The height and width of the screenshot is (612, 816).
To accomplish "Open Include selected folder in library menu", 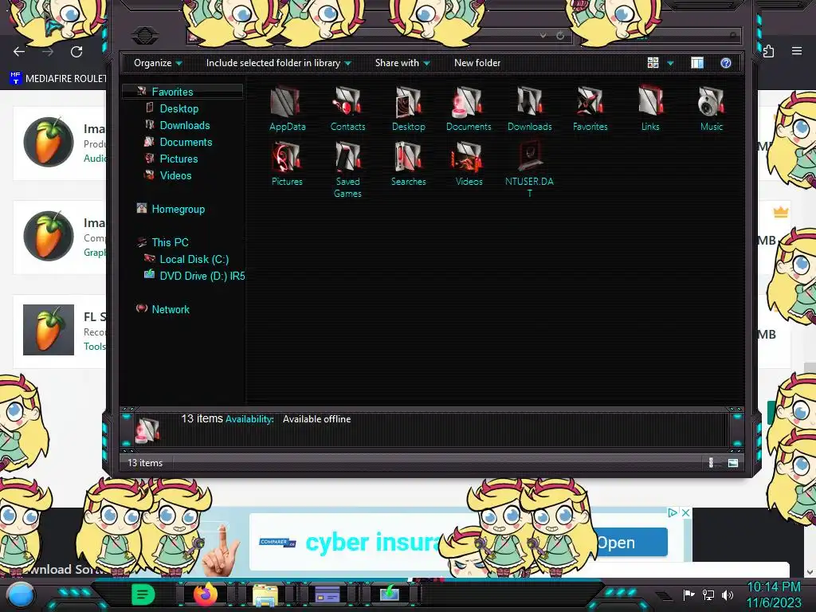I will coord(278,63).
